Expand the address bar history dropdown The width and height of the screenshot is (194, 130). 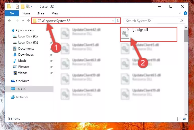(113, 21)
